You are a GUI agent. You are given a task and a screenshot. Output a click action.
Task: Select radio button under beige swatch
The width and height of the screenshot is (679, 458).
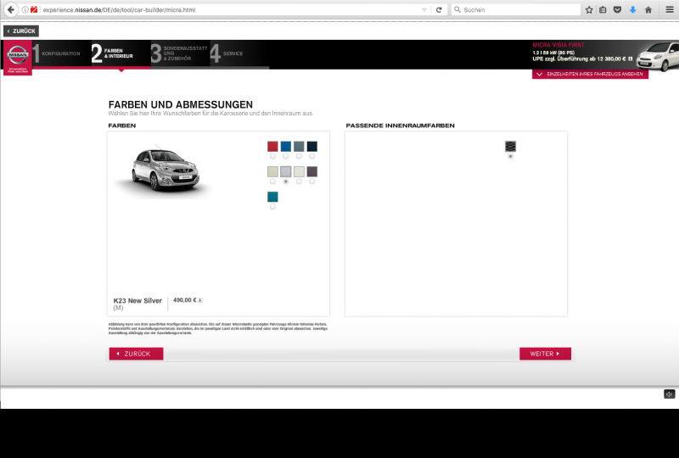272,182
